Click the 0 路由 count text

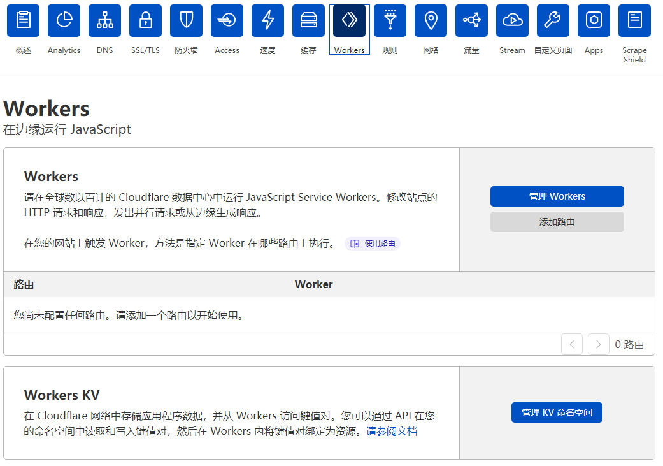pyautogui.click(x=629, y=344)
